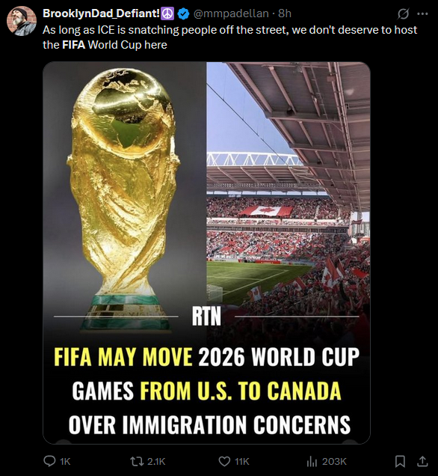
Task: Like the tweet with the heart icon
Action: 224,462
